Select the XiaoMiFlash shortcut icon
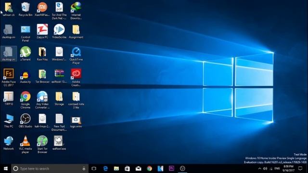 pos(42,10)
